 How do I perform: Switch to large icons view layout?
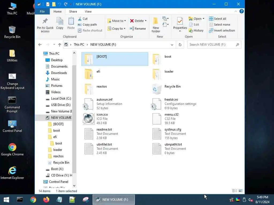[241, 191]
